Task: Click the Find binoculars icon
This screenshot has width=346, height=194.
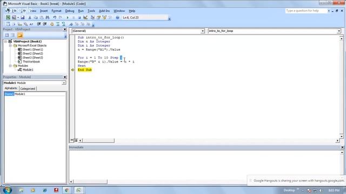Action: [47, 17]
